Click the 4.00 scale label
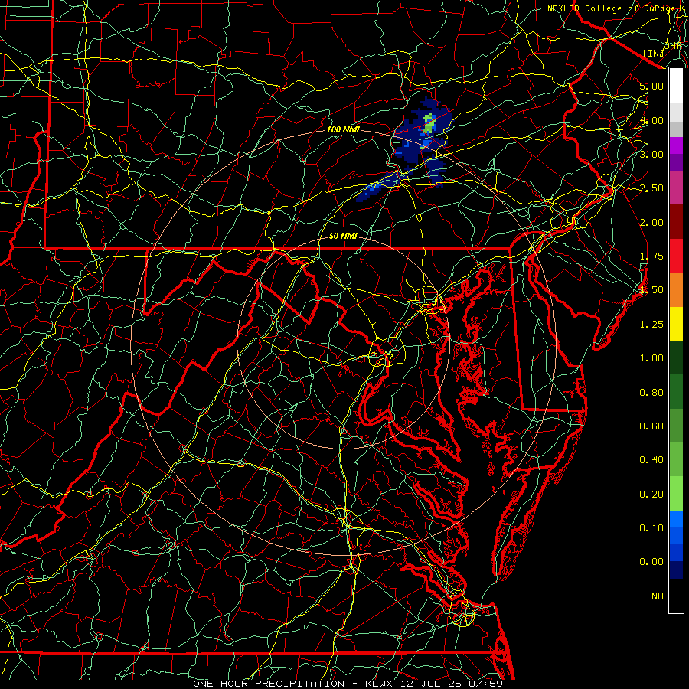Image resolution: width=689 pixels, height=689 pixels. [x=651, y=120]
